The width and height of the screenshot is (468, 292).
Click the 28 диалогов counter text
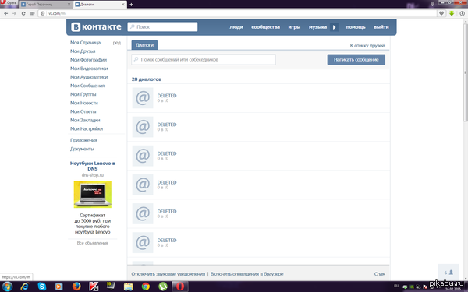click(147, 79)
